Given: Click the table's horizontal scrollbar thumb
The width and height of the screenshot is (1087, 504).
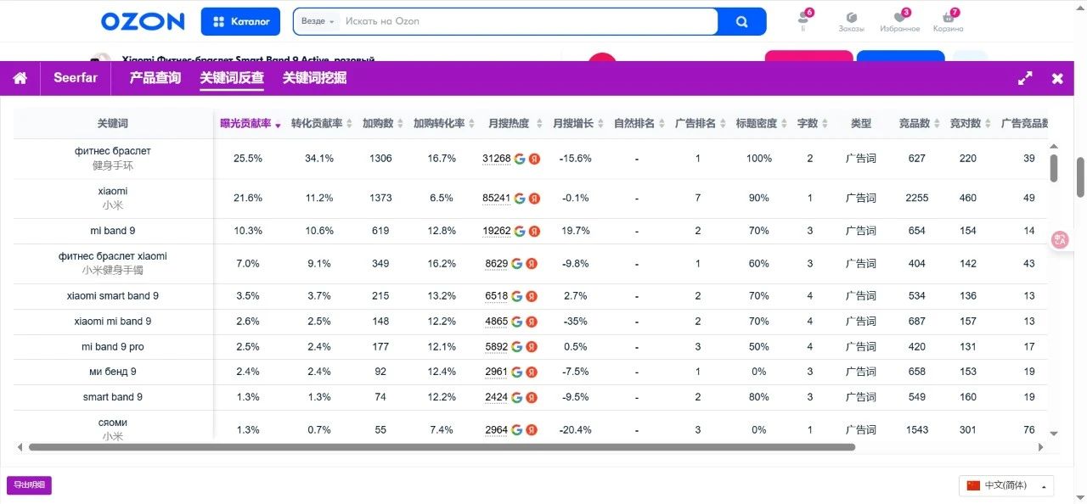Looking at the screenshot, I should [442, 447].
